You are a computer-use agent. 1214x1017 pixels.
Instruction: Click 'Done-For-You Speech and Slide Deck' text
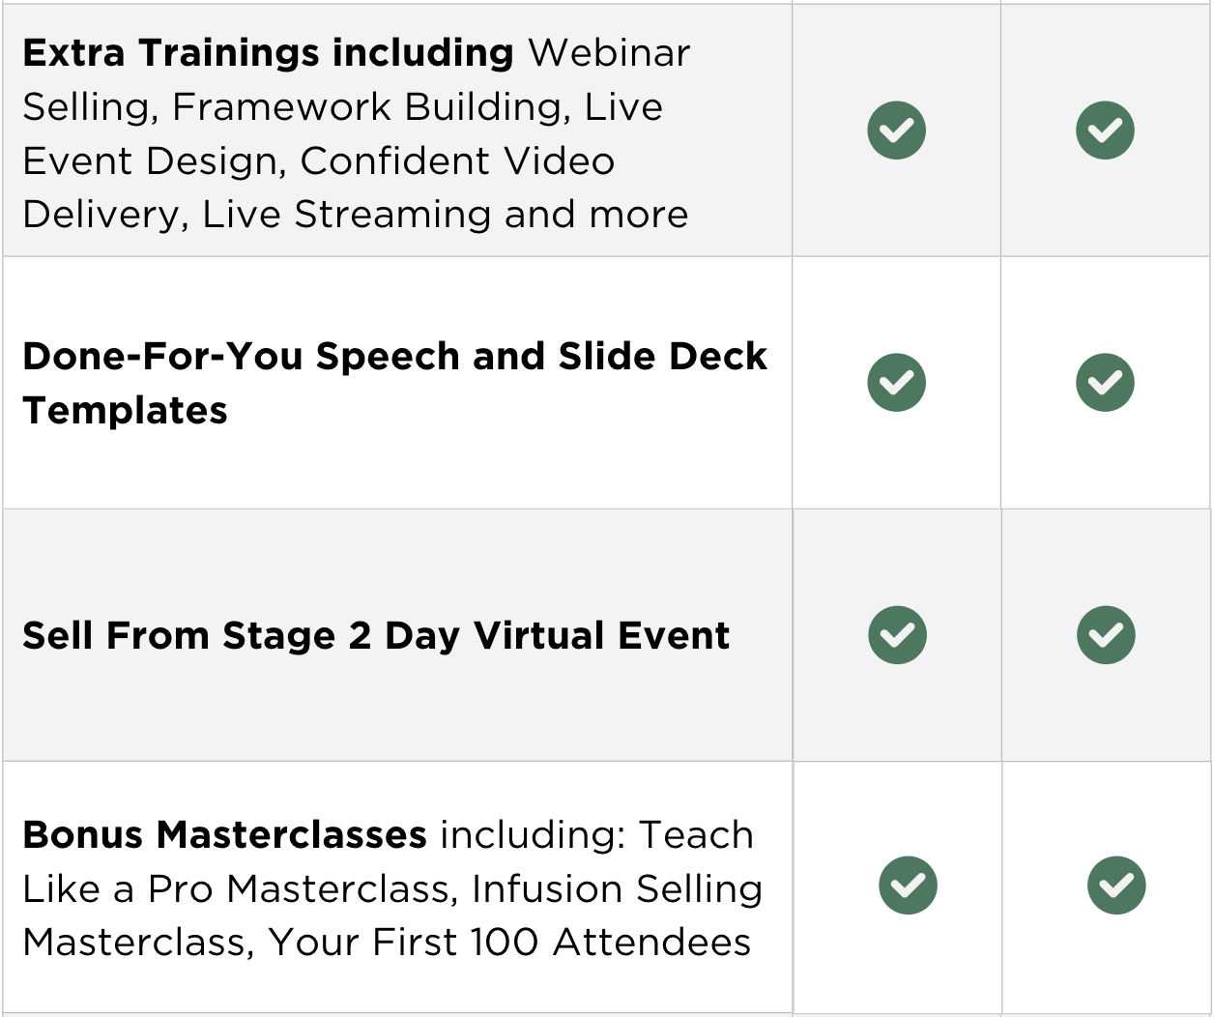(x=394, y=357)
